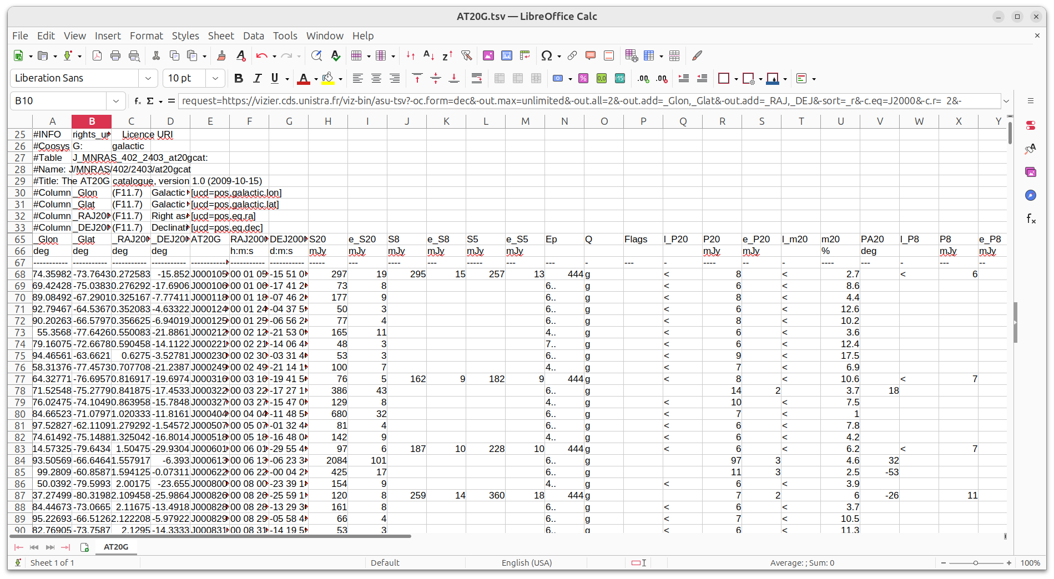
Task: Click the English (USA) language status
Action: pyautogui.click(x=526, y=562)
